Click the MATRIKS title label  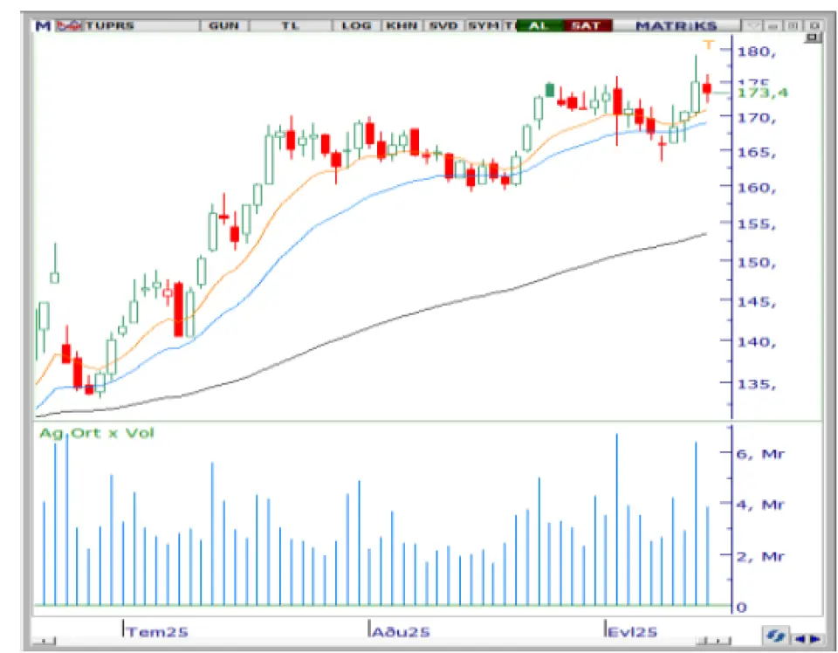(x=676, y=25)
